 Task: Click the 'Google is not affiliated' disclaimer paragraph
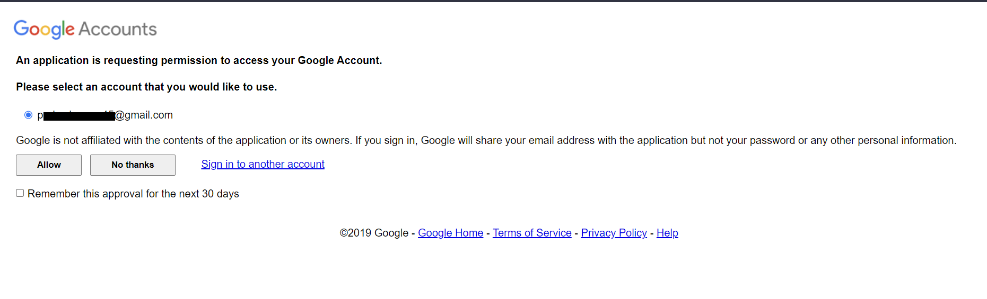pyautogui.click(x=486, y=140)
